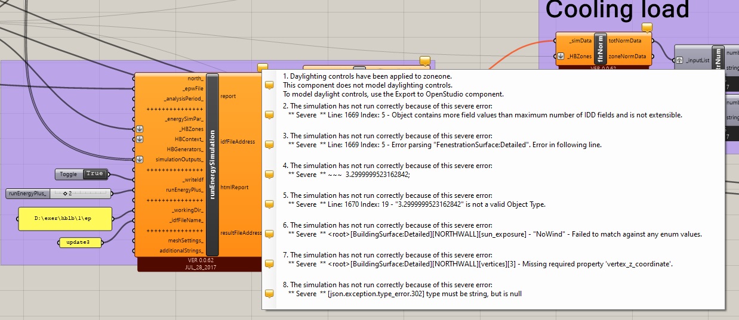Click the balloon icon above the fltrNorm component
Screen dimensions: 739x320
coord(647,27)
